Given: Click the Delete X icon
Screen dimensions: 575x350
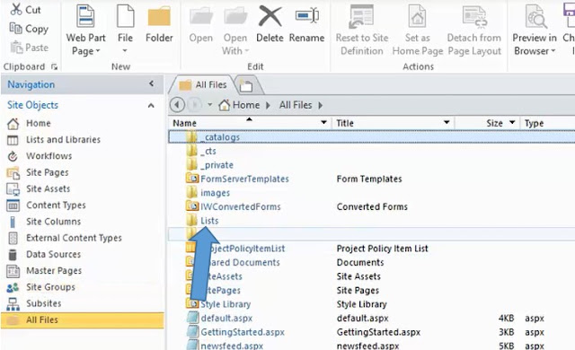Looking at the screenshot, I should [x=270, y=16].
